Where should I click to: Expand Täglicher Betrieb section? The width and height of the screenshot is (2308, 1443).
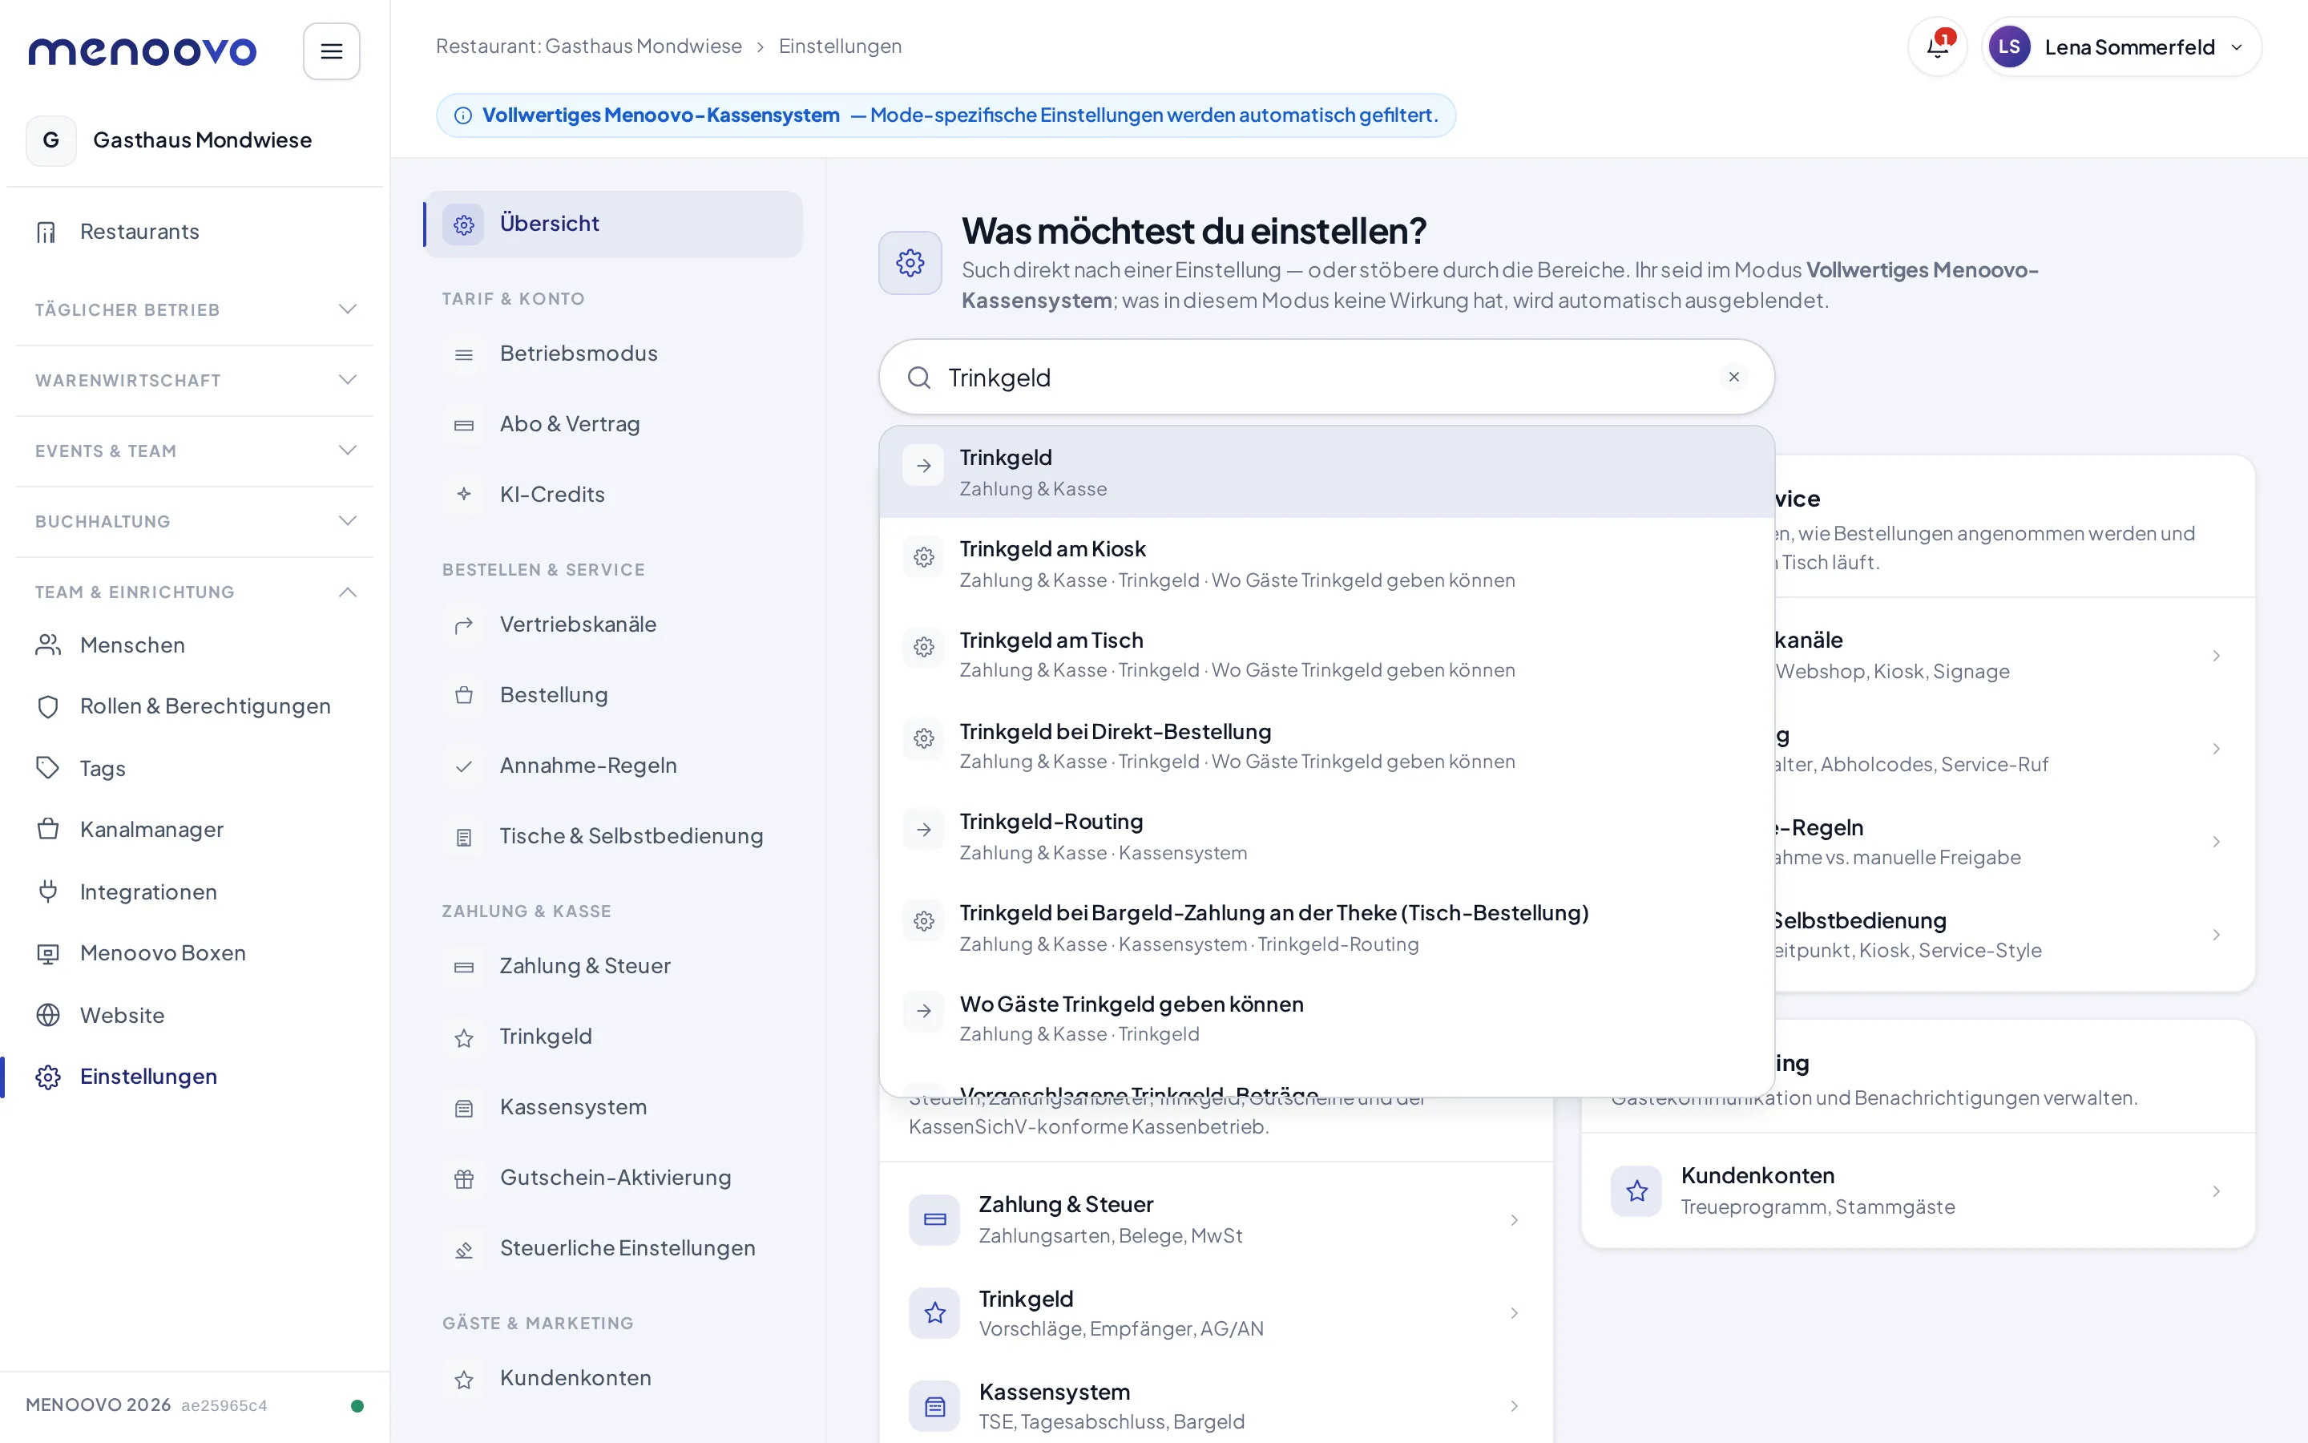pos(195,309)
